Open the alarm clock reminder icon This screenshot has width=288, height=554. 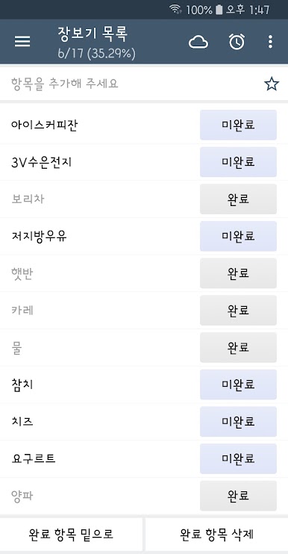pos(237,42)
